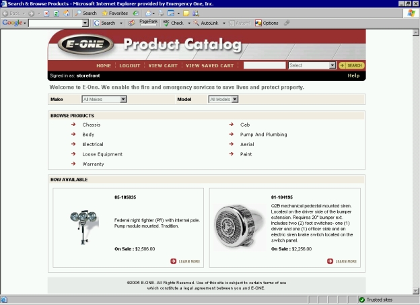Click the E-ONE logo

tap(85, 44)
